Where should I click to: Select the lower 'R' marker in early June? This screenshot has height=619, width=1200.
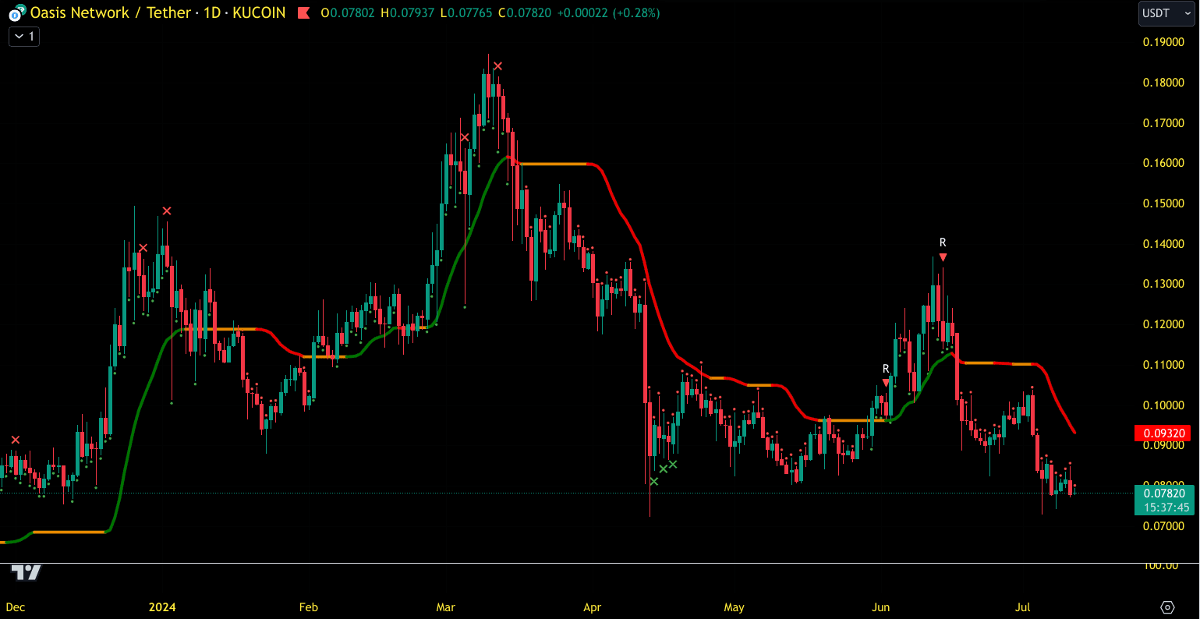click(x=886, y=368)
